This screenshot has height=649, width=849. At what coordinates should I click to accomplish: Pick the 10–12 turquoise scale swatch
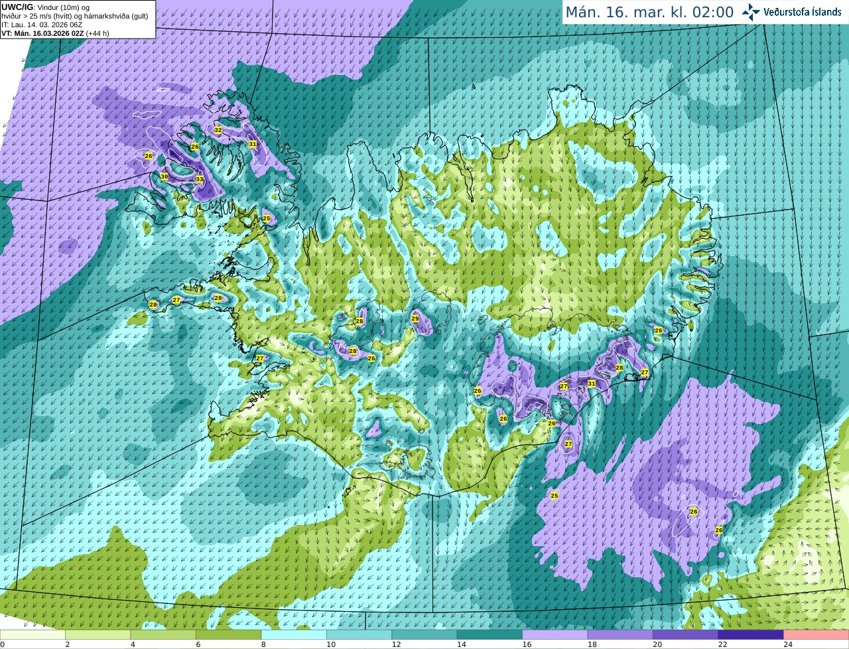pyautogui.click(x=359, y=634)
